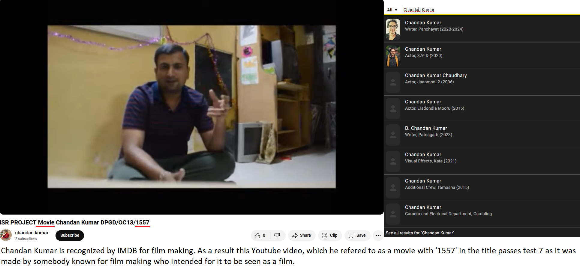Dislike the video with thumbs down icon

click(277, 236)
